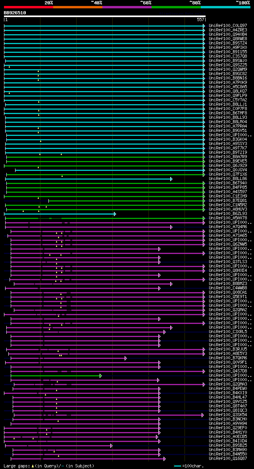The image size is (254, 469).
Task: Choose the UniRef100_B8LLJ1 entry
Action: coord(228,104)
